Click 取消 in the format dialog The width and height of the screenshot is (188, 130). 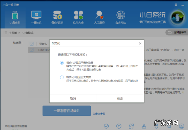click(73, 98)
